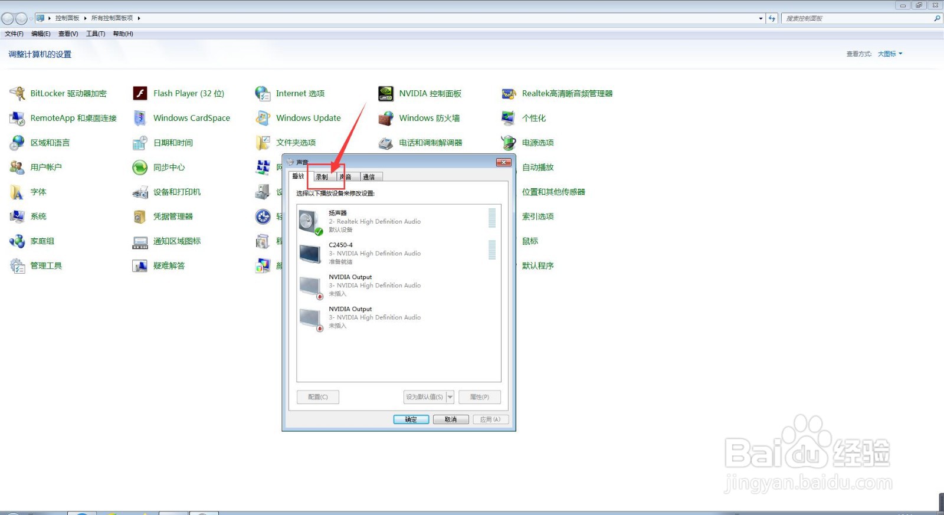Click the 取消 button

(451, 419)
